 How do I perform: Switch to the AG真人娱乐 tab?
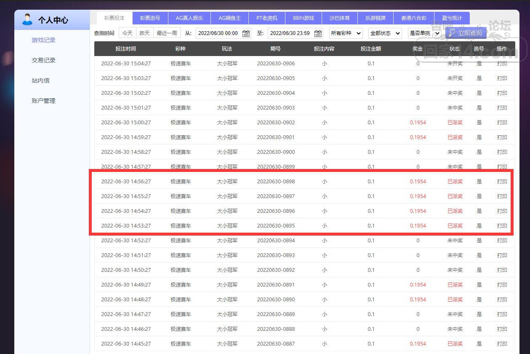[189, 18]
